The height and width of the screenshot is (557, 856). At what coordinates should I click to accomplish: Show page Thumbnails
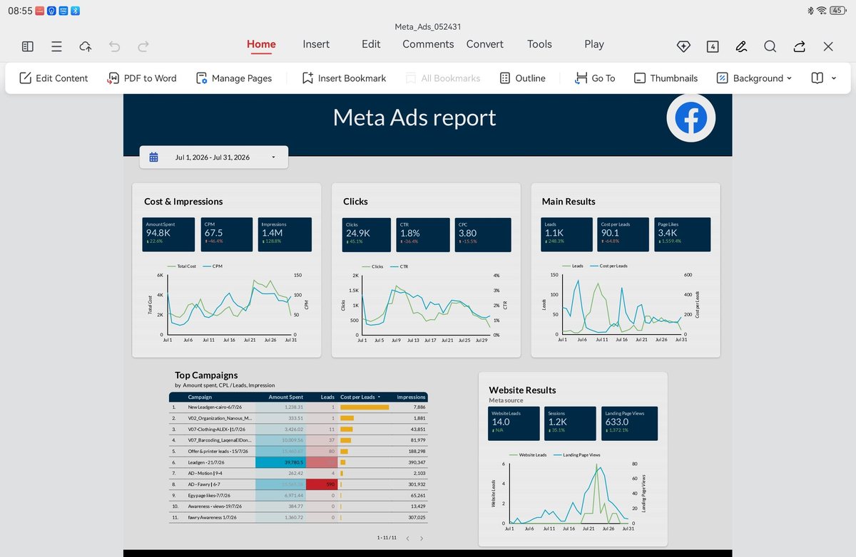pyautogui.click(x=666, y=78)
